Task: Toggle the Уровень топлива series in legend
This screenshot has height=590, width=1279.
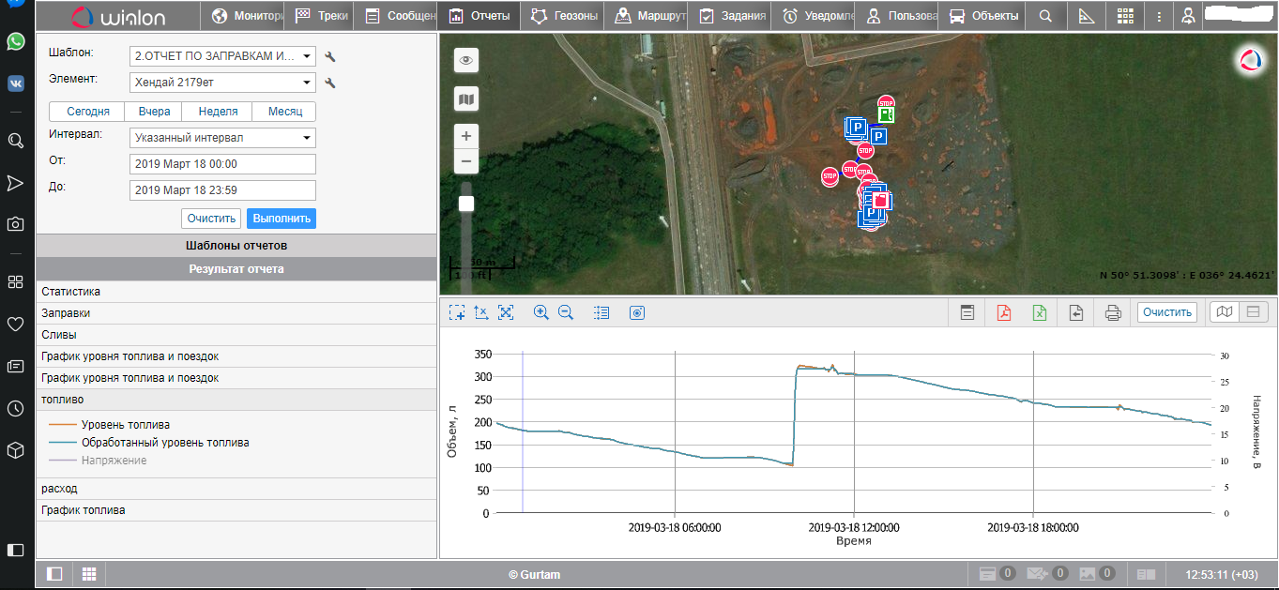Action: click(x=125, y=425)
